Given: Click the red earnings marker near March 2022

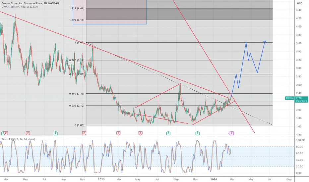Looking at the screenshot, I should [x=6, y=133].
